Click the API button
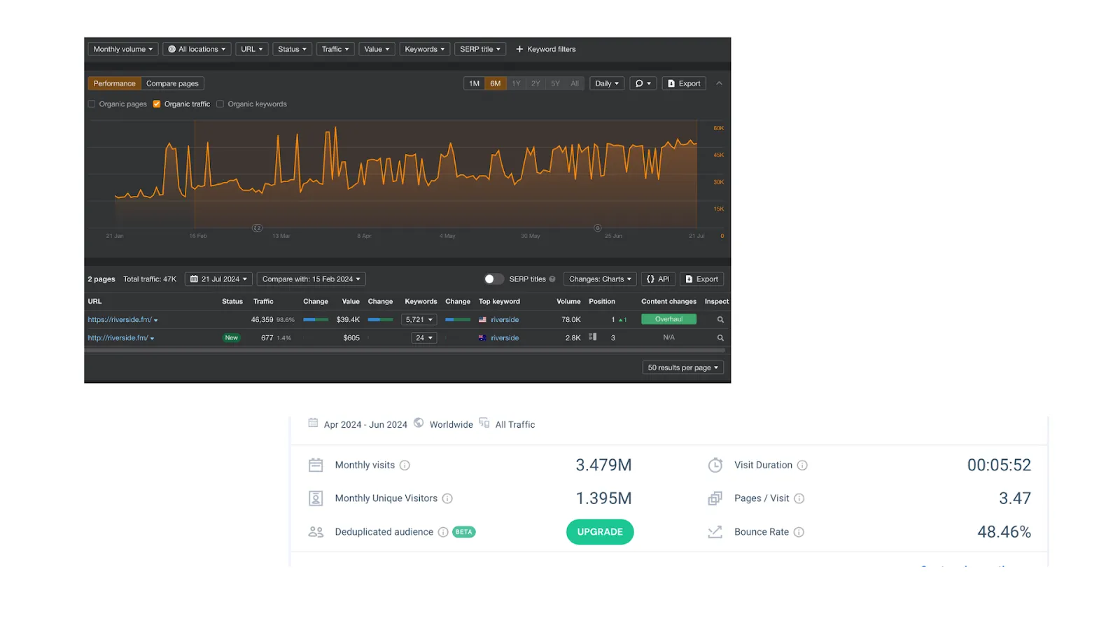The image size is (1120, 630). point(658,279)
